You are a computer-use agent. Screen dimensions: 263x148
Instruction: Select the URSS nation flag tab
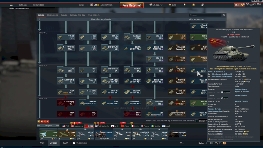pyautogui.click(x=89, y=126)
